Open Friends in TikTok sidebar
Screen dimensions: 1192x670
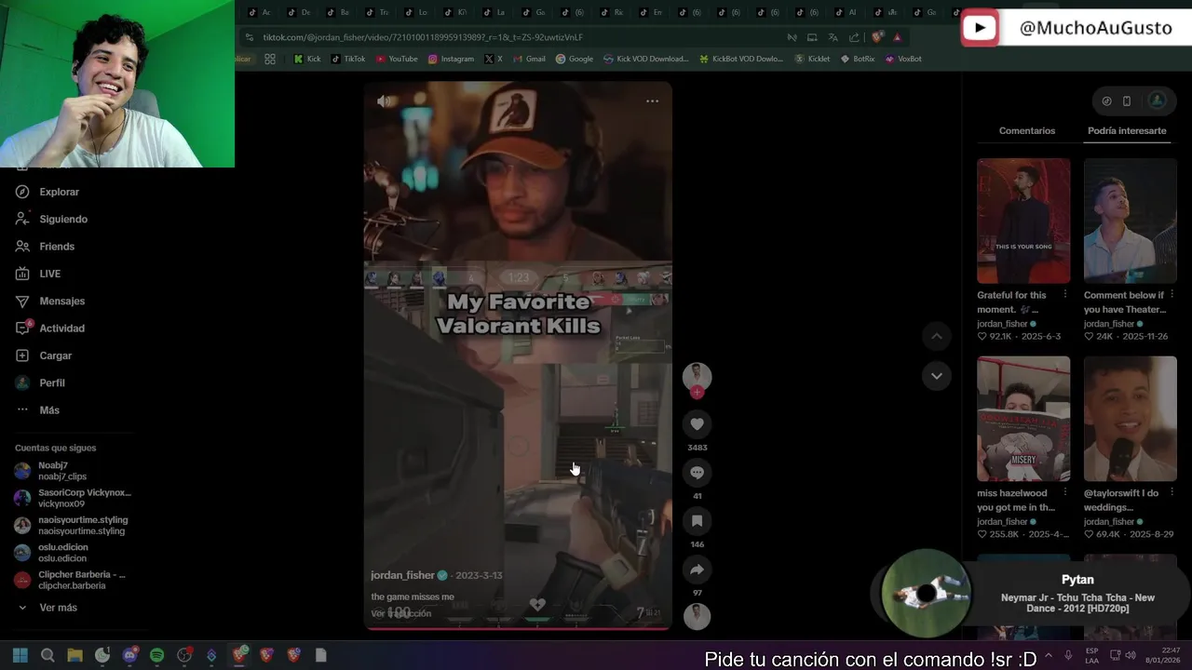click(46, 247)
